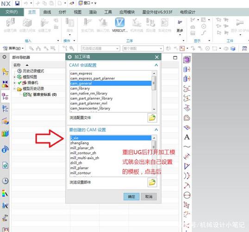Open the VERICUT tool

(x=119, y=25)
